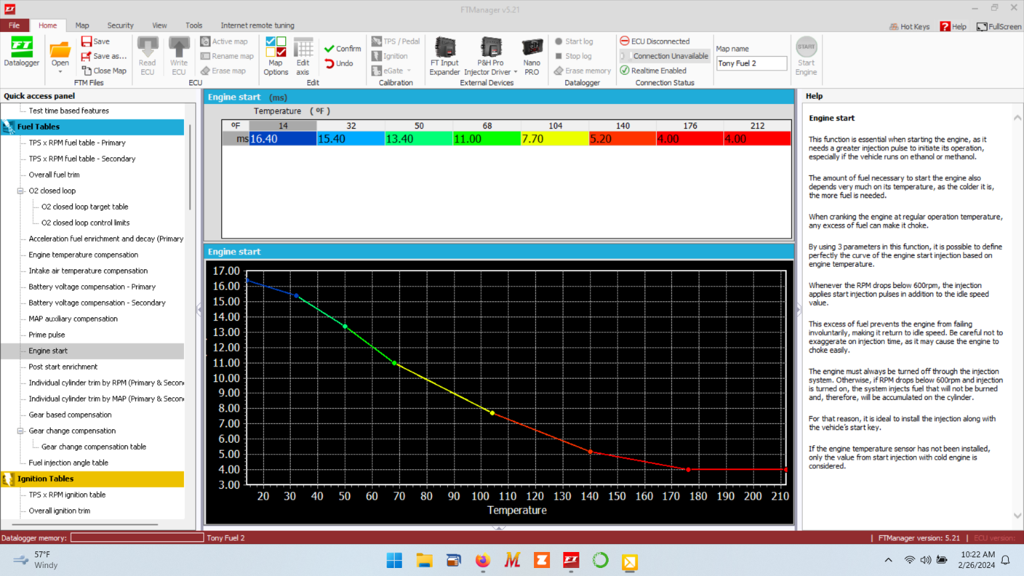This screenshot has width=1024, height=576.
Task: Click Read ECU button
Action: pos(147,57)
